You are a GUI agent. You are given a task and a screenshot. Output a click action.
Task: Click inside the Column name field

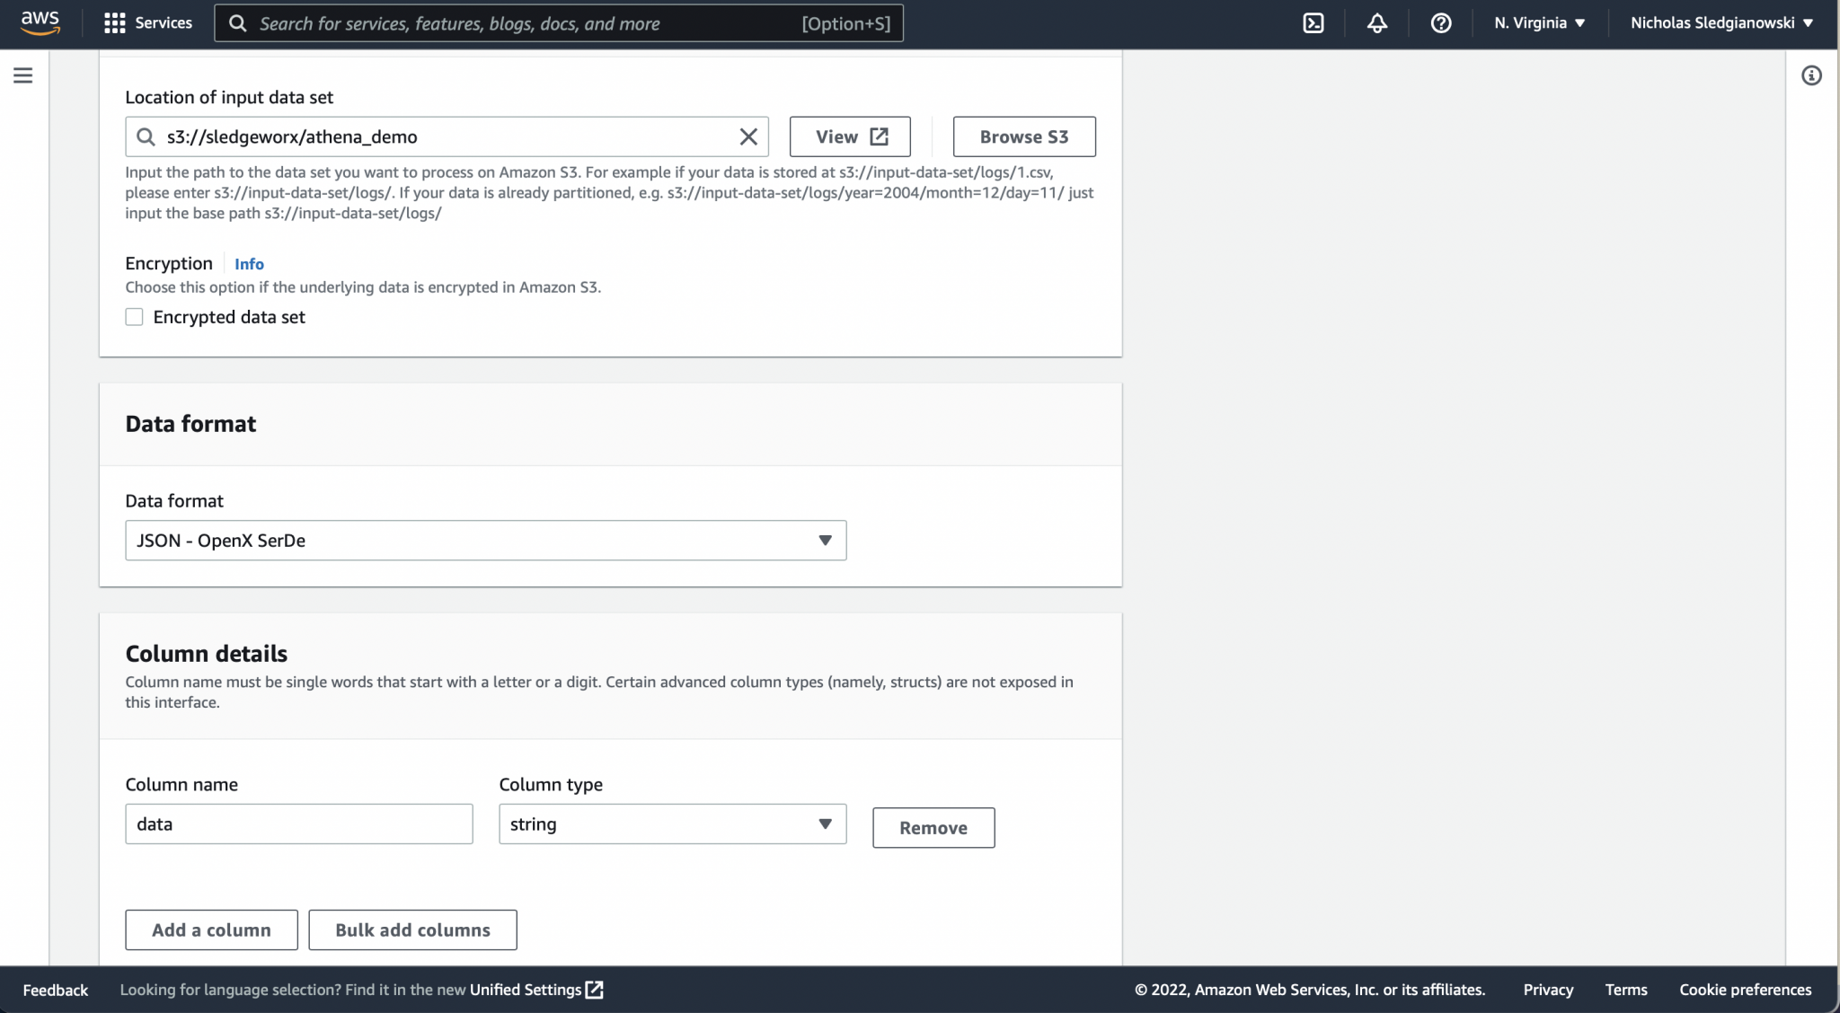[298, 824]
